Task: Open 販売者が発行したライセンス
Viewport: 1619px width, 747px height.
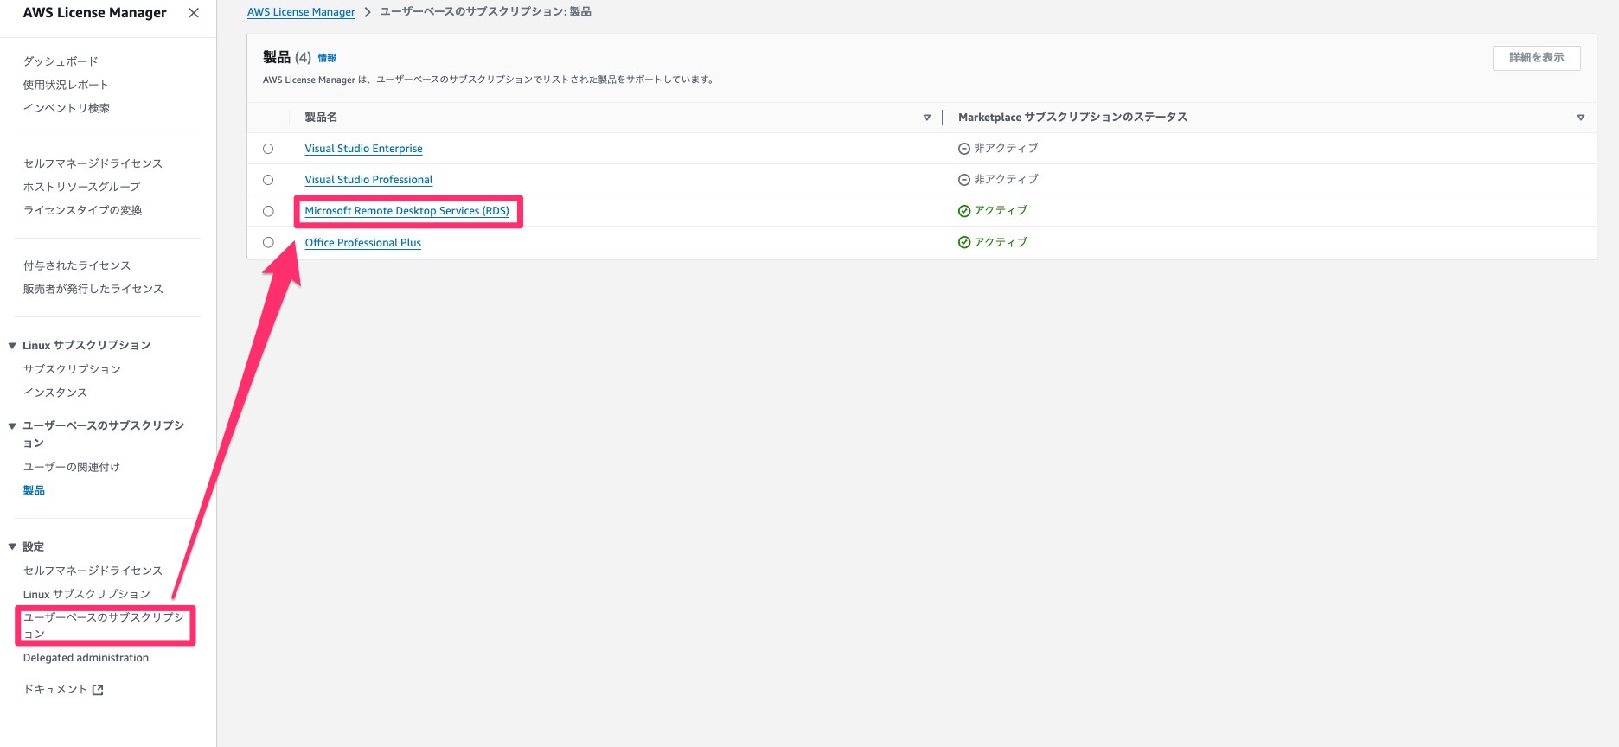Action: click(93, 289)
